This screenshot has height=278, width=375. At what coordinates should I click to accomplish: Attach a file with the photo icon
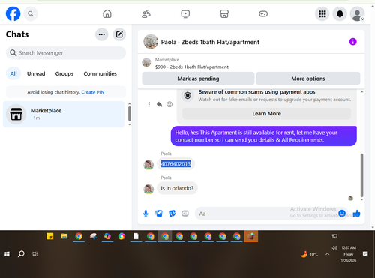tap(159, 214)
